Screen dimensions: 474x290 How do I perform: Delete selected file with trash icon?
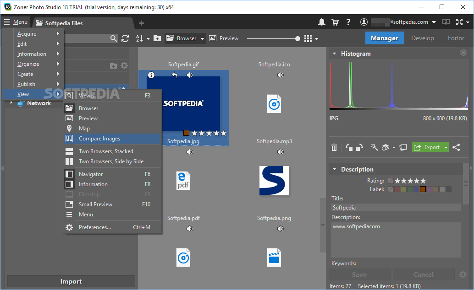334,147
